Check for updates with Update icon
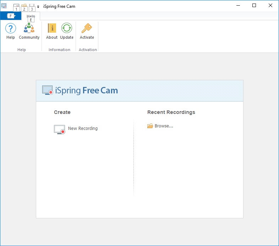 [67, 28]
